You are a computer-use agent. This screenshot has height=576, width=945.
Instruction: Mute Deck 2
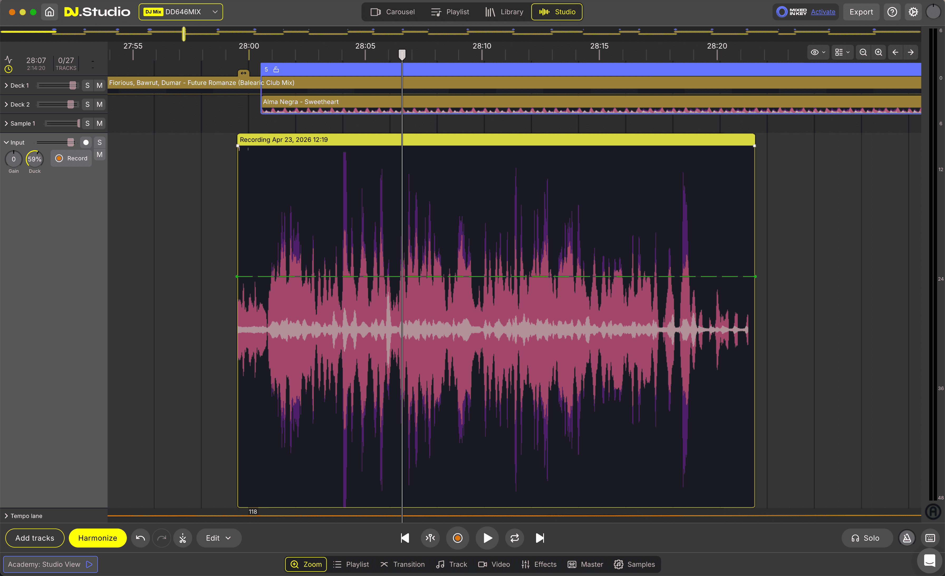[100, 104]
